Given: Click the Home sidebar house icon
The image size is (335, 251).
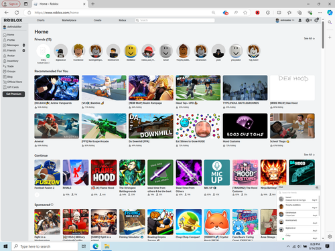Looking at the screenshot, I should (x=5, y=35).
